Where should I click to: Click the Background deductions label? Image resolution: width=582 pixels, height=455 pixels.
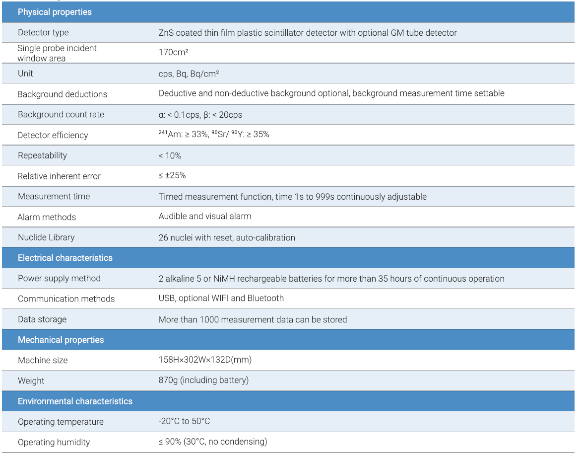pos(62,94)
